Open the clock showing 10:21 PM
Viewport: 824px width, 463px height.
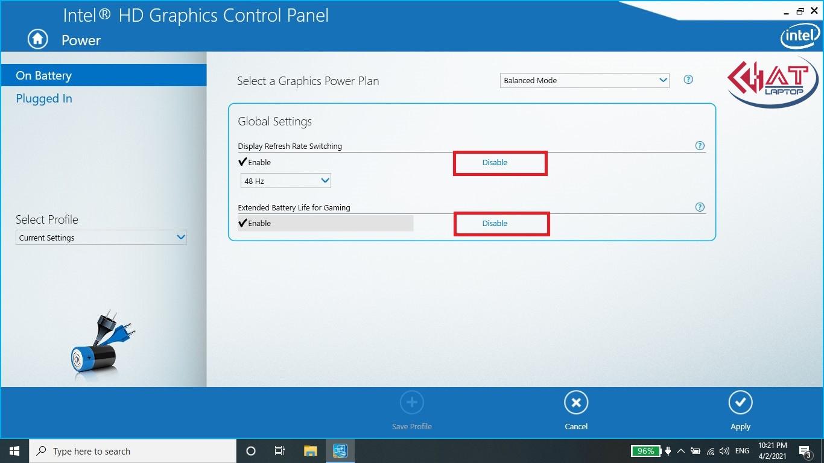tap(772, 451)
